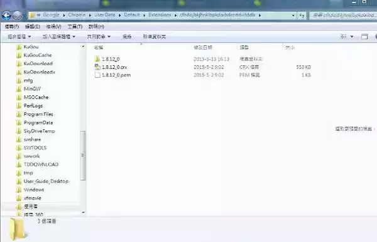
Task: Open the View (V) menu
Action: point(53,26)
